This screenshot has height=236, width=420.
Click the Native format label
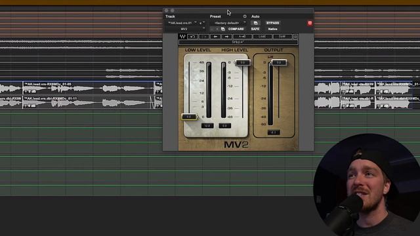coord(273,29)
